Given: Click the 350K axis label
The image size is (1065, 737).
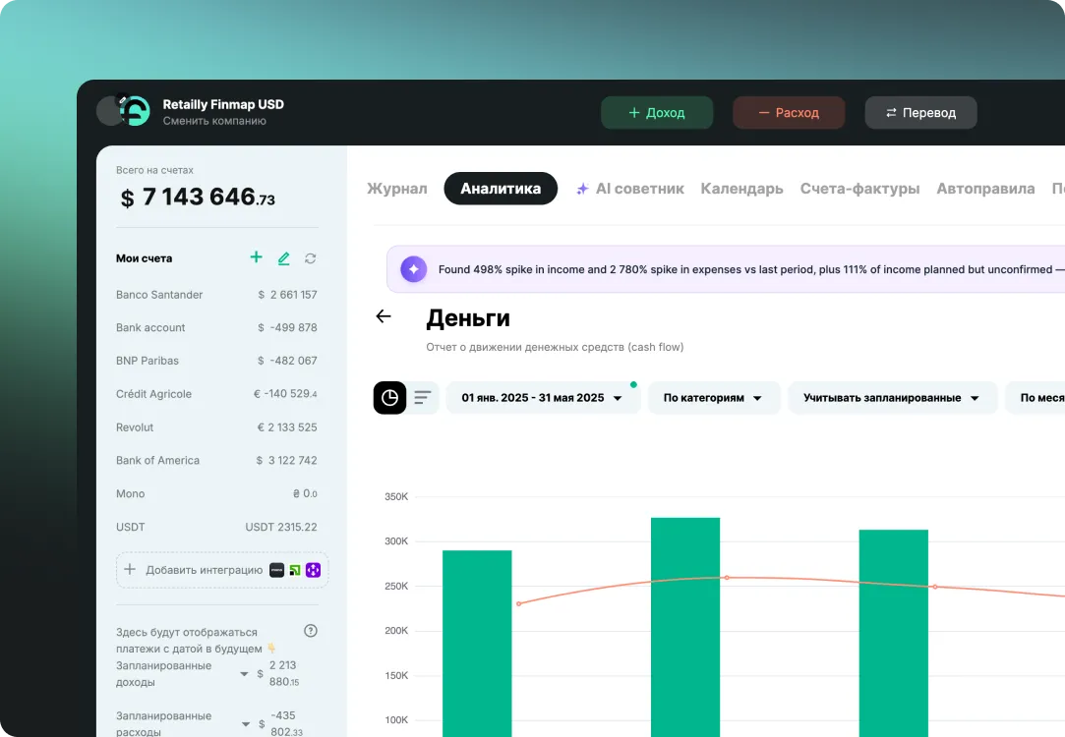Looking at the screenshot, I should tap(396, 497).
